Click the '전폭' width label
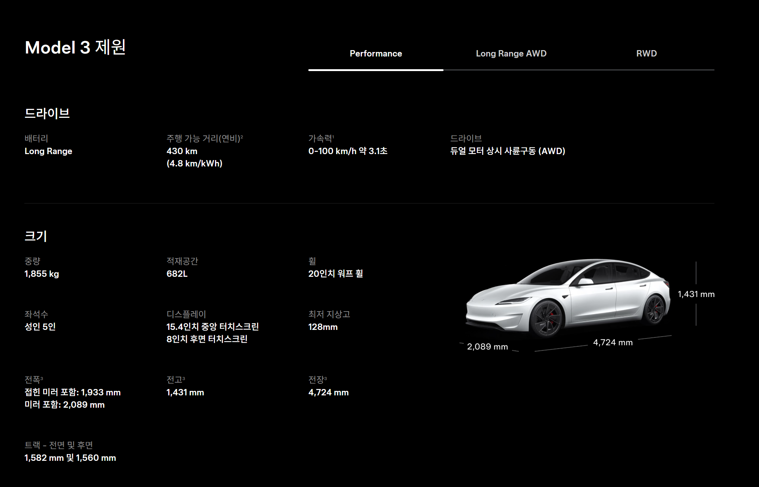 coord(34,380)
